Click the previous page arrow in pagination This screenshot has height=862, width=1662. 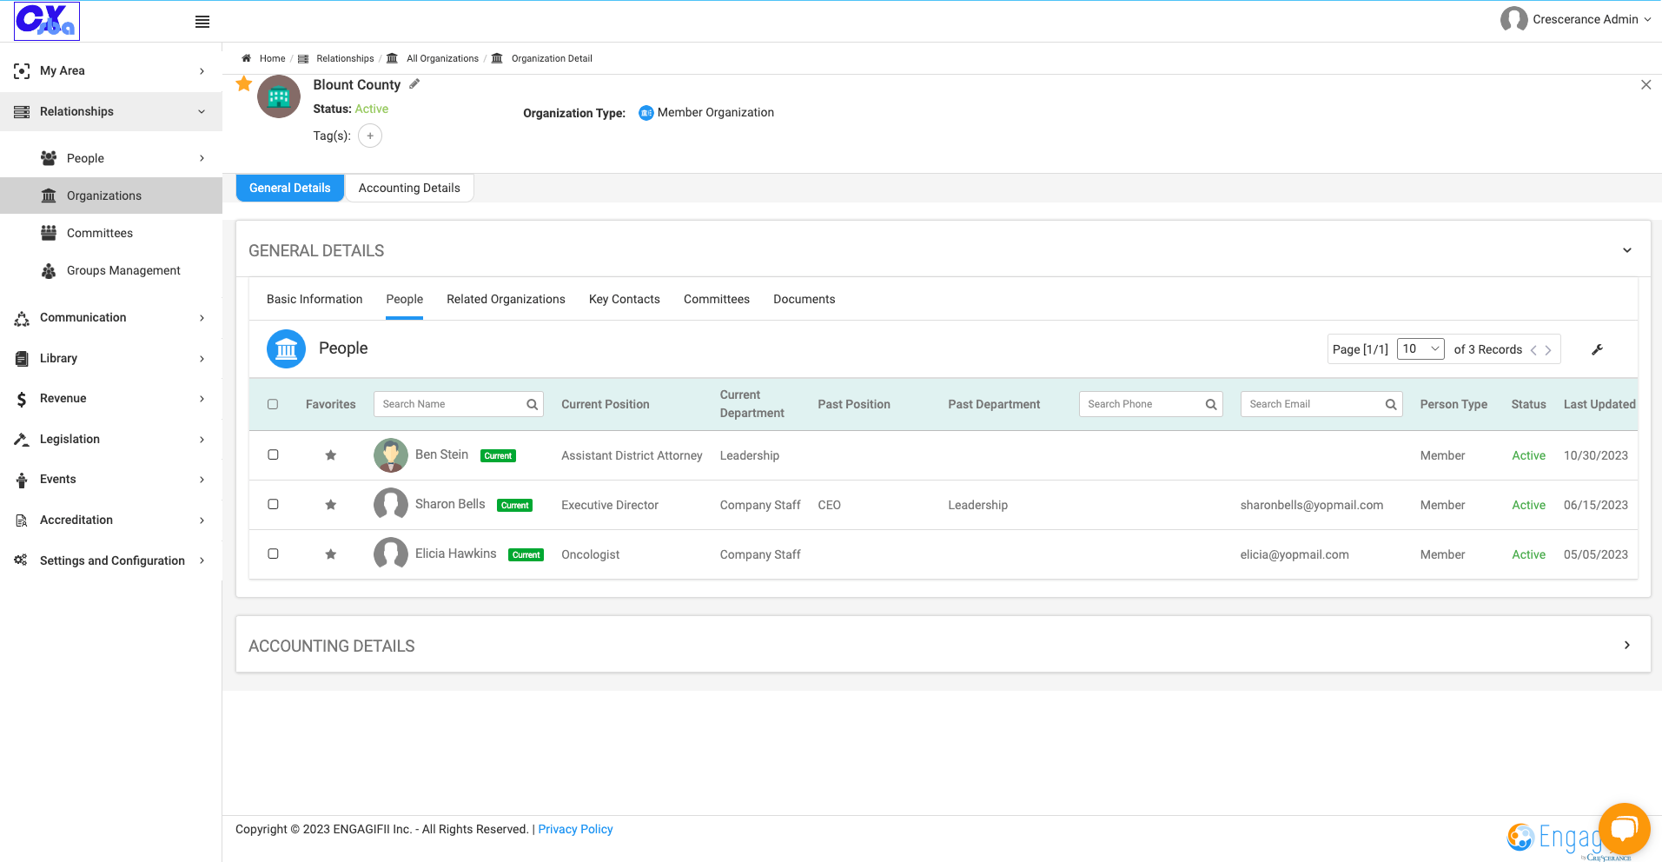[x=1533, y=350]
